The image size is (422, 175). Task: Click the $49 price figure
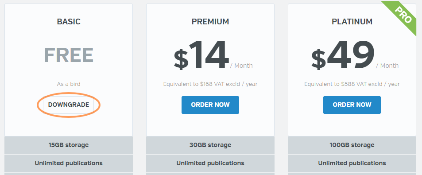[343, 55]
